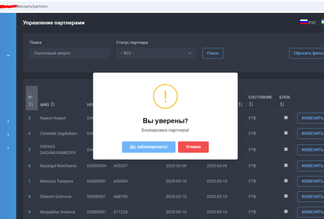The image size is (324, 219).
Task: Select Uzbek language flag icon
Action: click(x=323, y=22)
